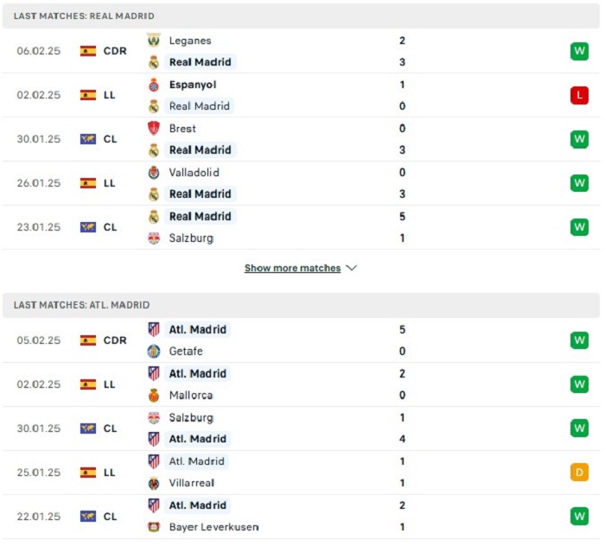Screen dimensions: 605x546
Task: Click the Bayer Leverkusen team name
Action: tap(213, 527)
